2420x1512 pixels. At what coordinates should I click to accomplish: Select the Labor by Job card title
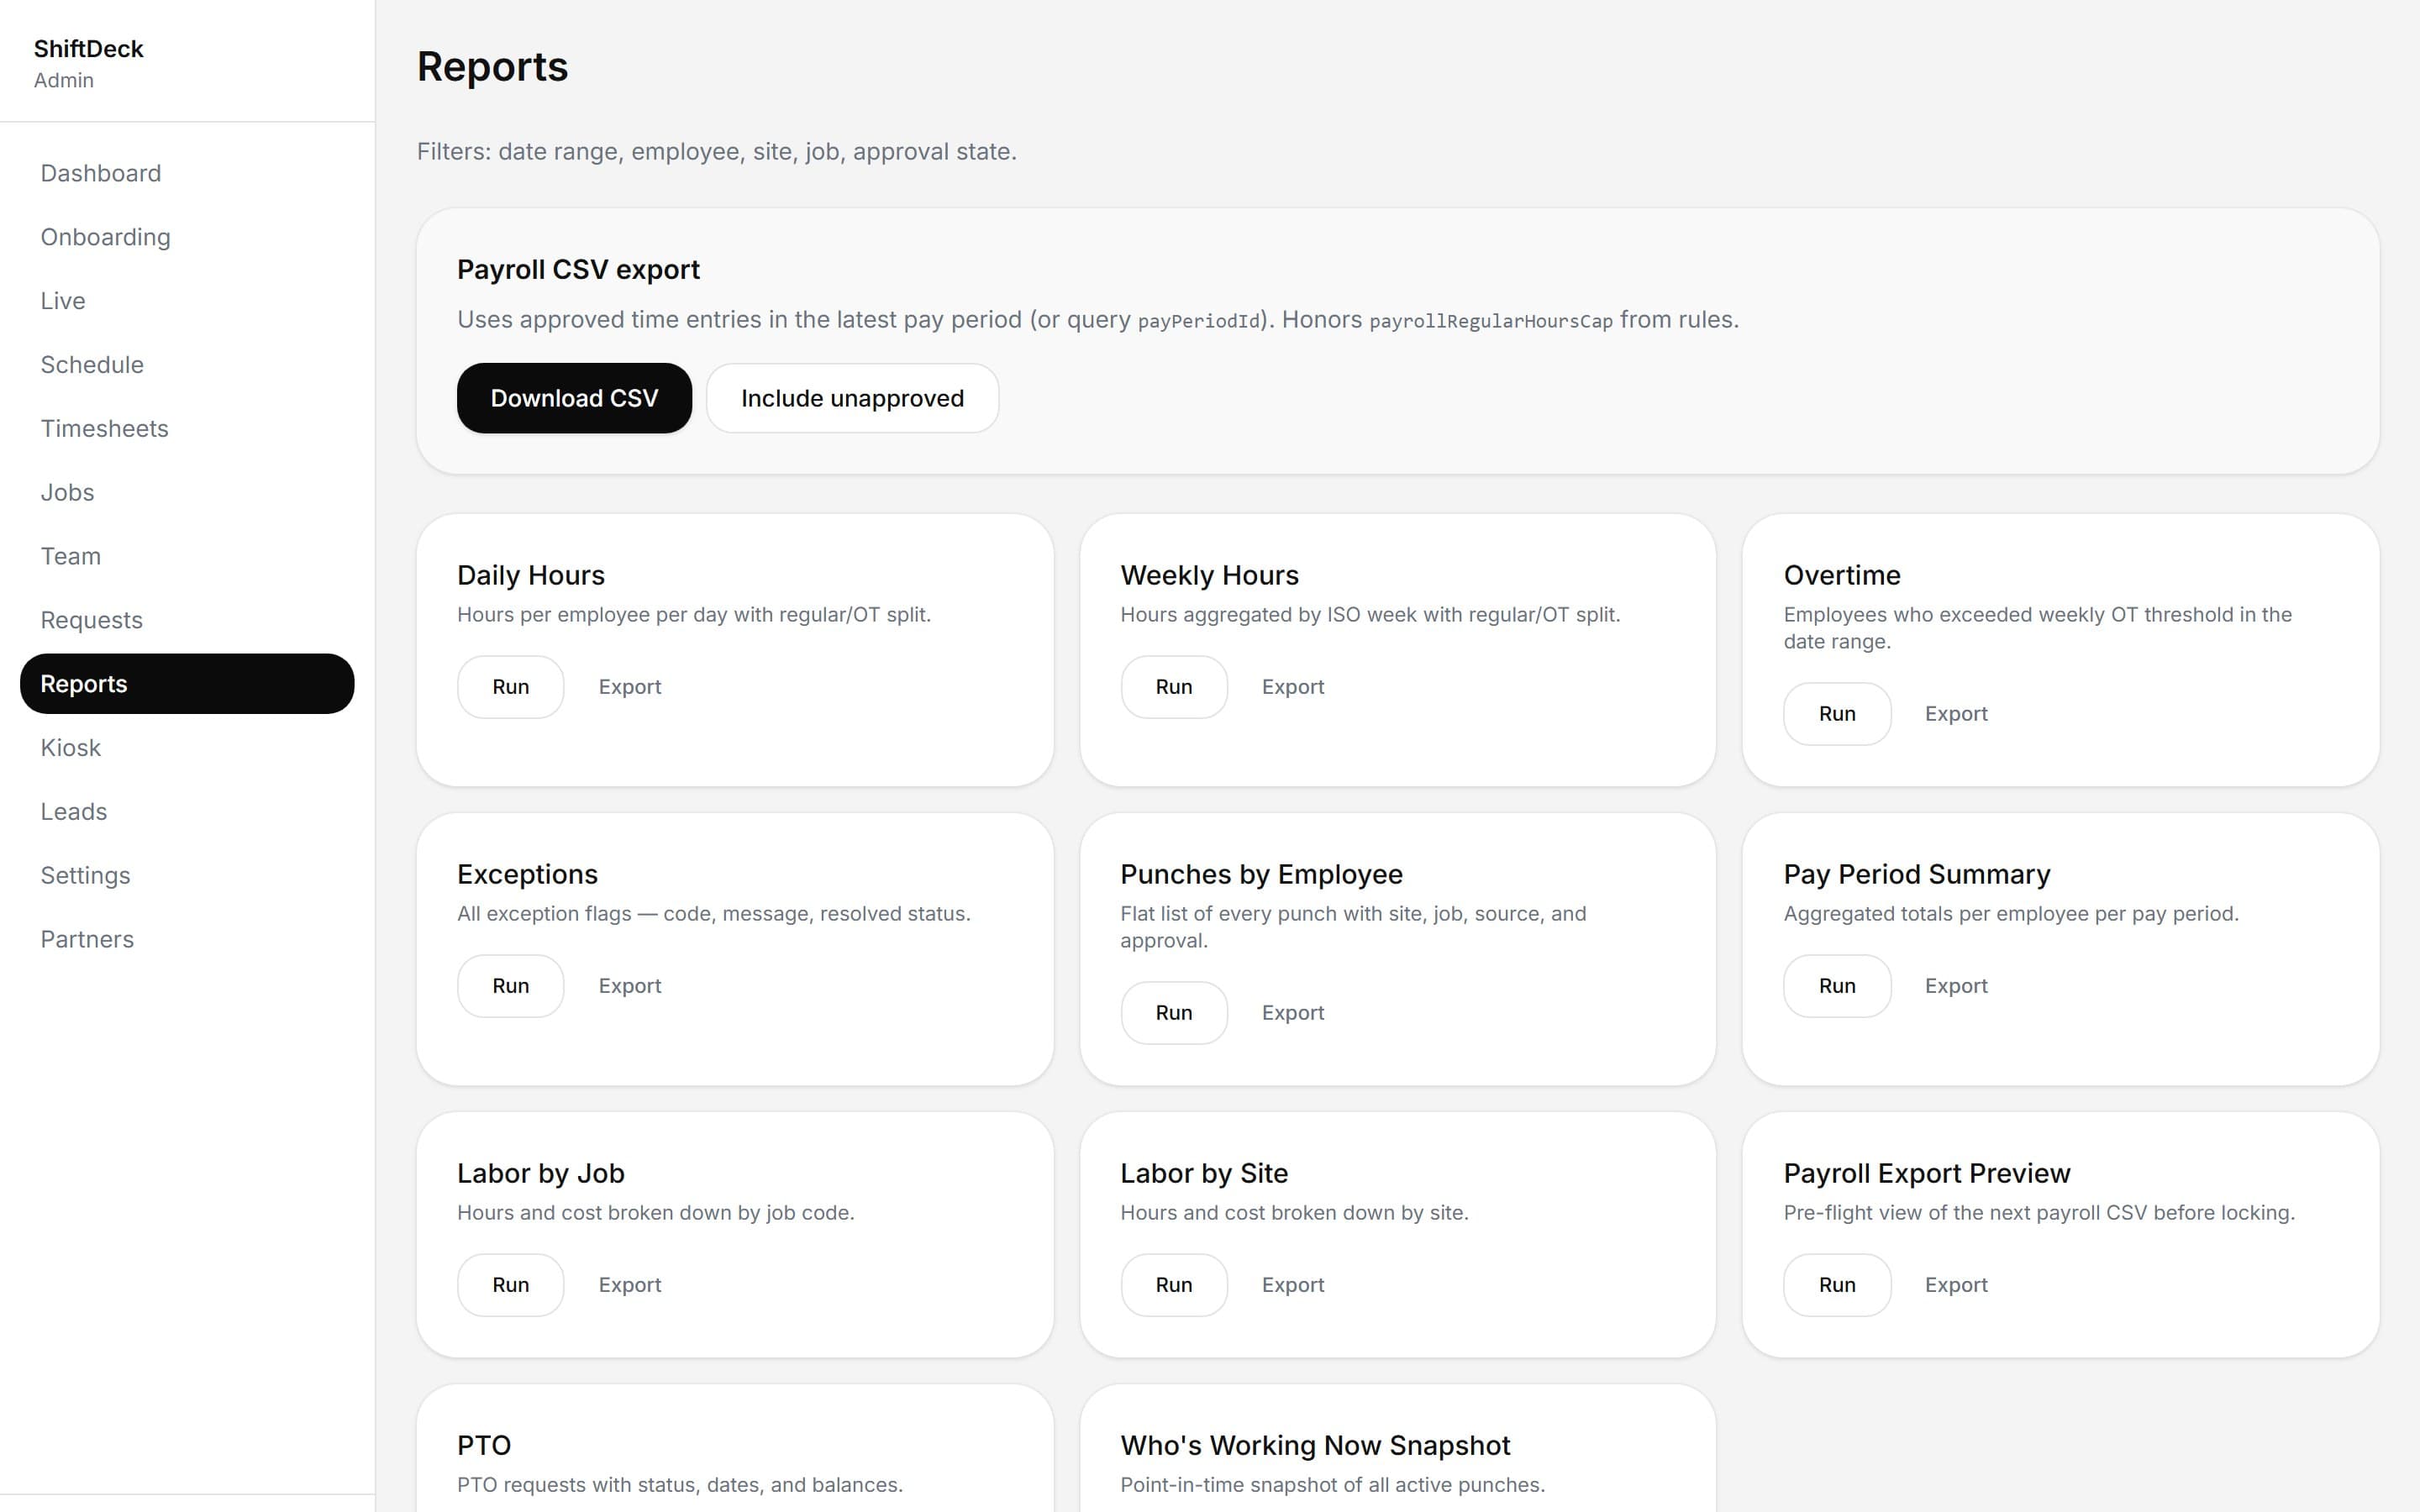(541, 1174)
